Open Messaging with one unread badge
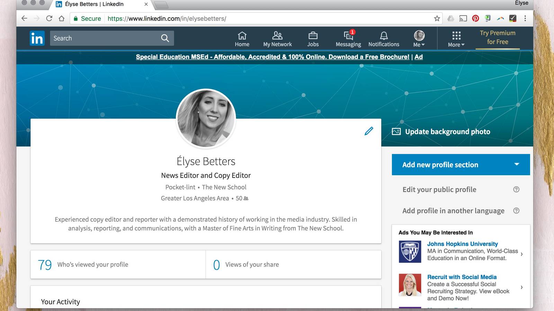Image resolution: width=554 pixels, height=311 pixels. (348, 39)
